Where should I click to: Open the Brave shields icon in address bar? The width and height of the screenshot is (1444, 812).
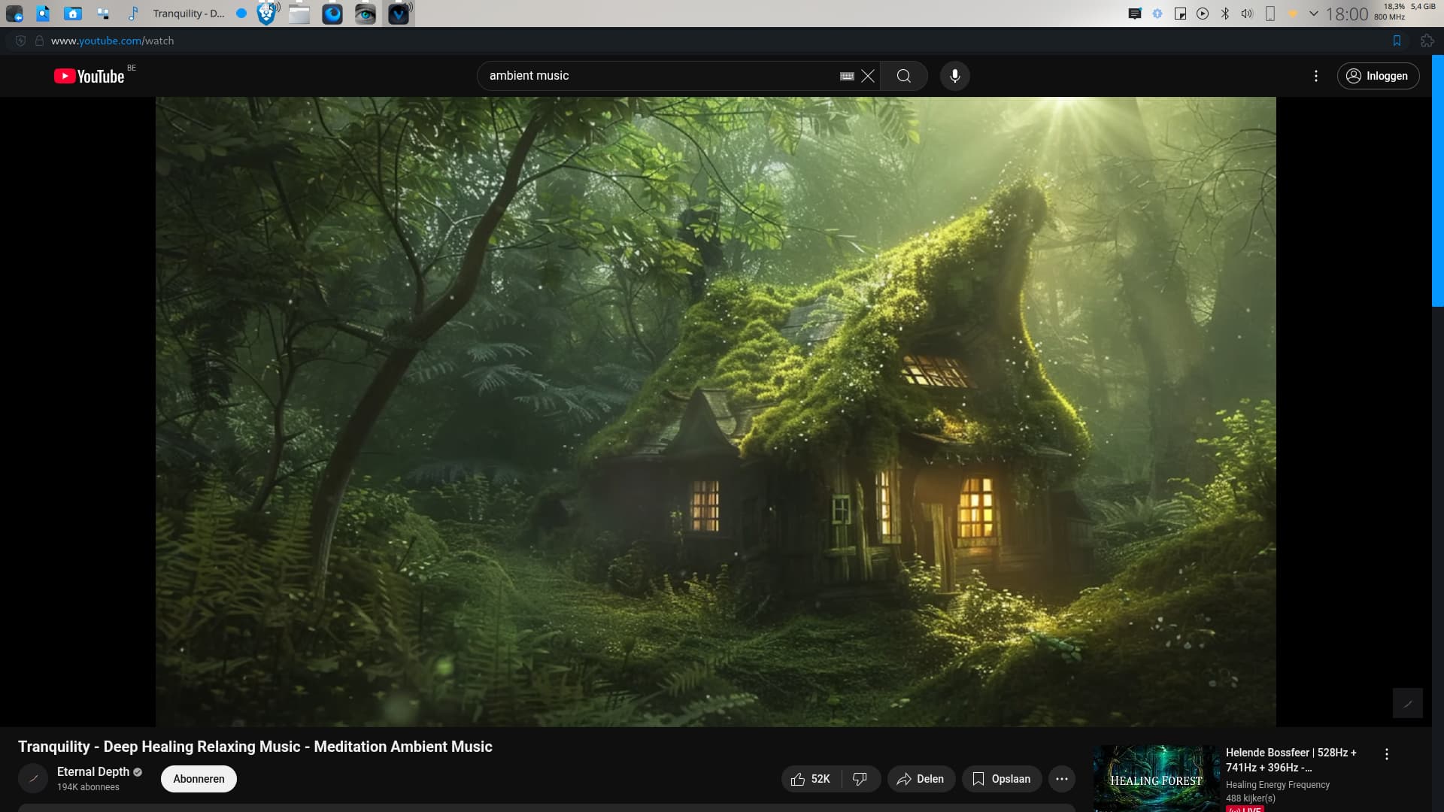pyautogui.click(x=20, y=41)
